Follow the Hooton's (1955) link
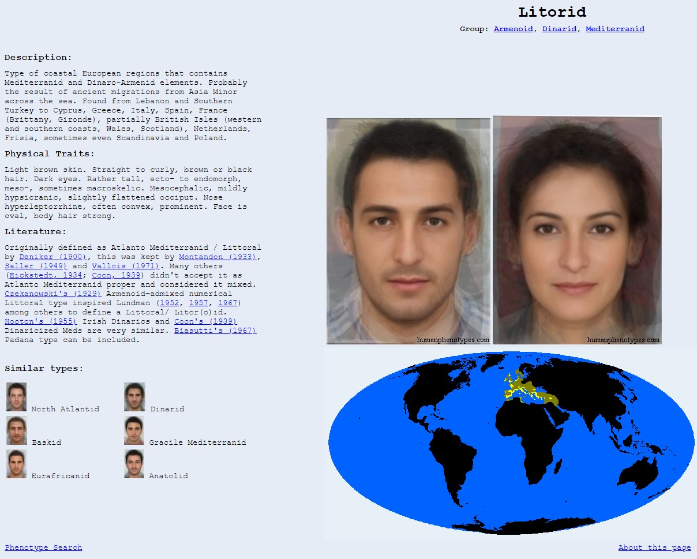Image resolution: width=697 pixels, height=559 pixels. pyautogui.click(x=40, y=321)
